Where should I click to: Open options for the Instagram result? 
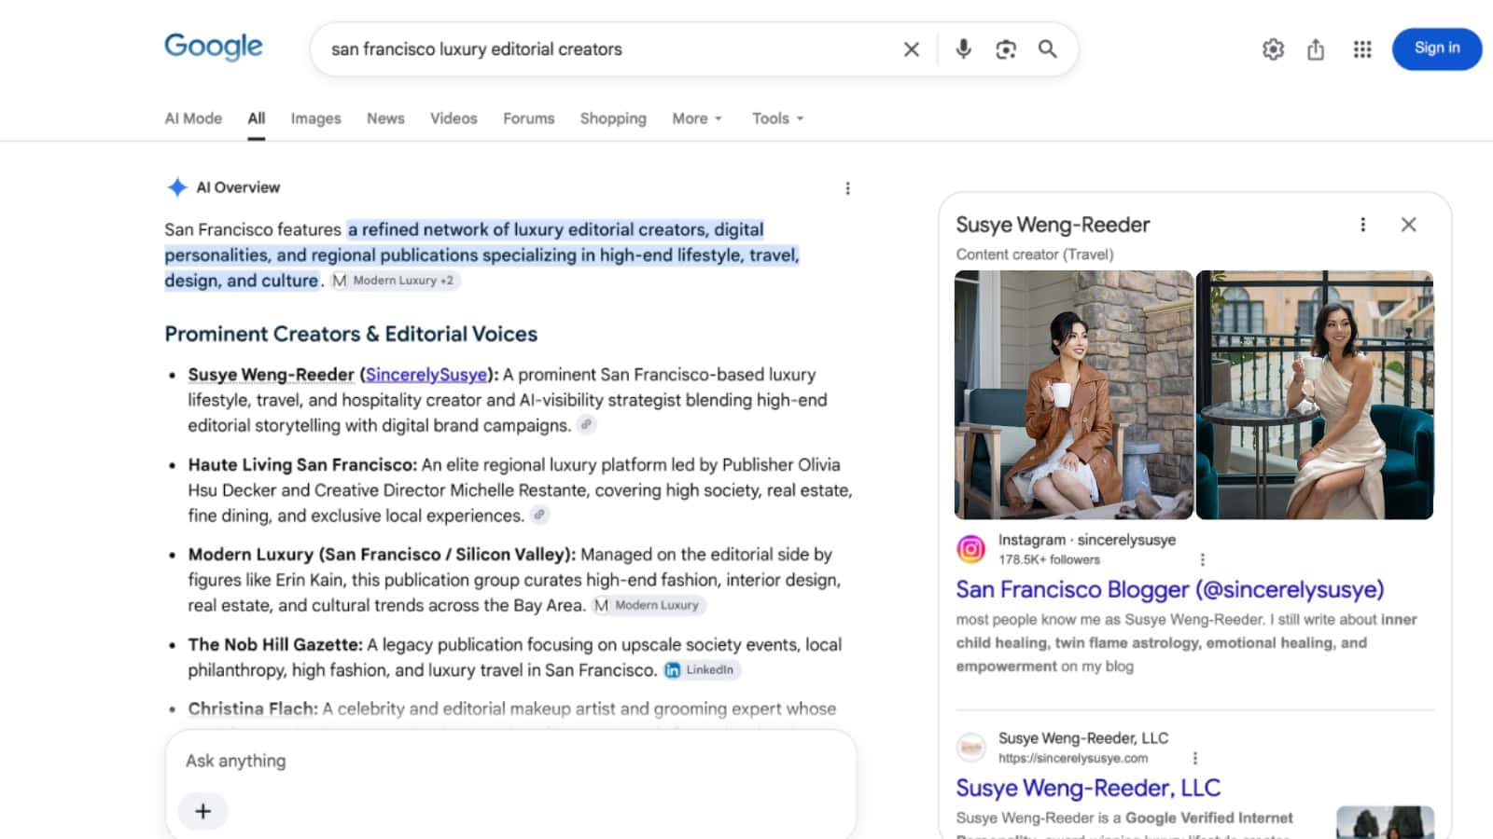pos(1203,559)
